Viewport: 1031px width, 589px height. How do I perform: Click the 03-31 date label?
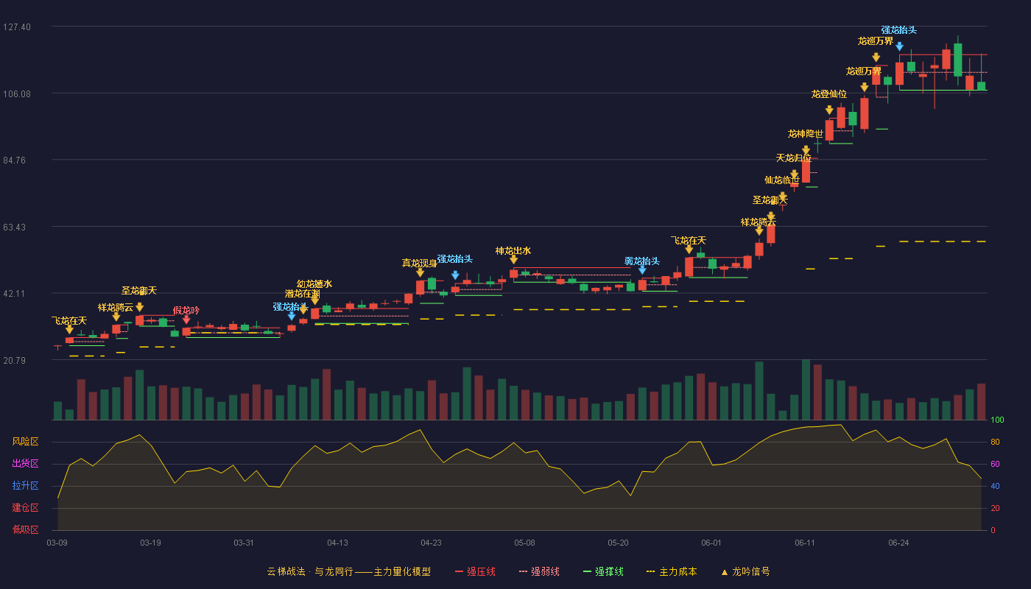coord(244,543)
